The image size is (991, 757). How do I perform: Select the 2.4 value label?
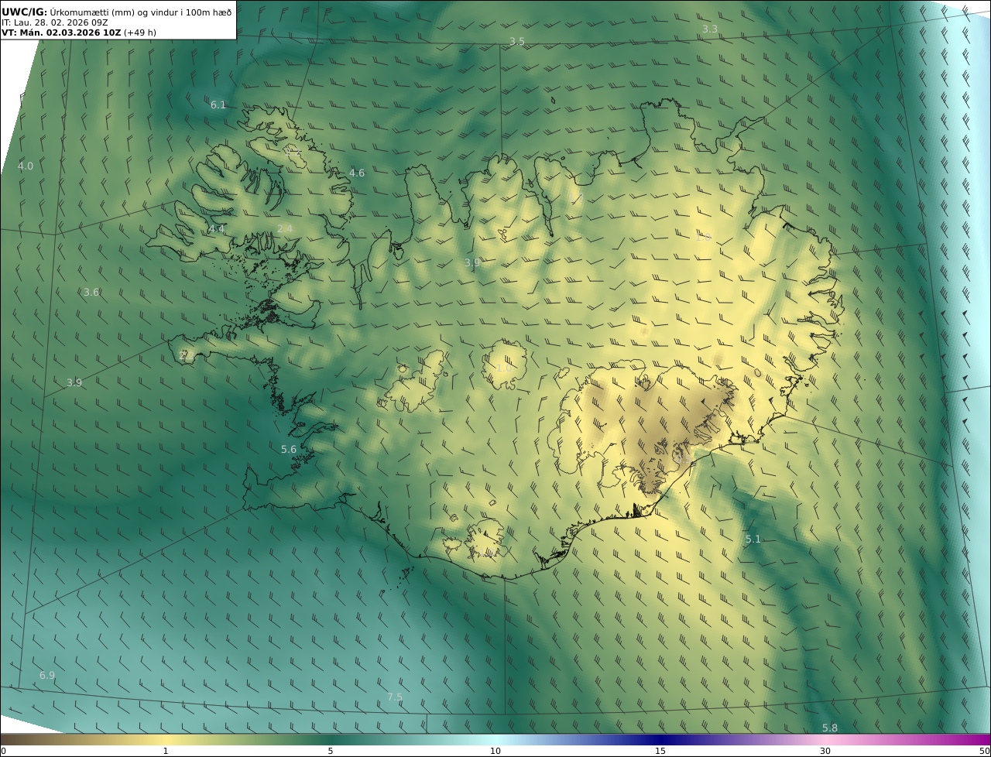click(x=285, y=228)
